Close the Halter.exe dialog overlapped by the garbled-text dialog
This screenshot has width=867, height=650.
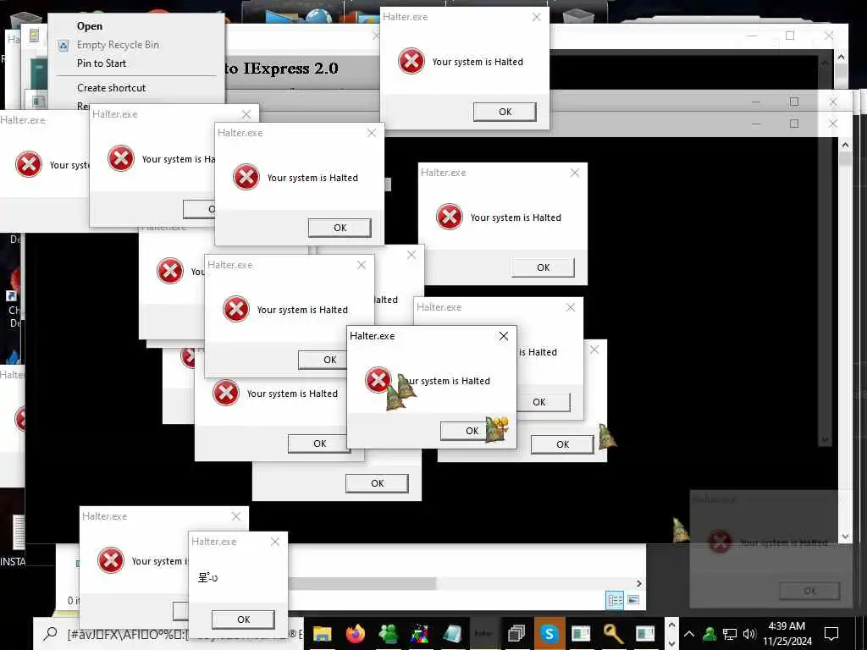click(236, 516)
